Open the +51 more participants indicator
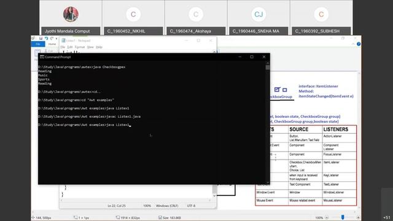 (x=386, y=217)
